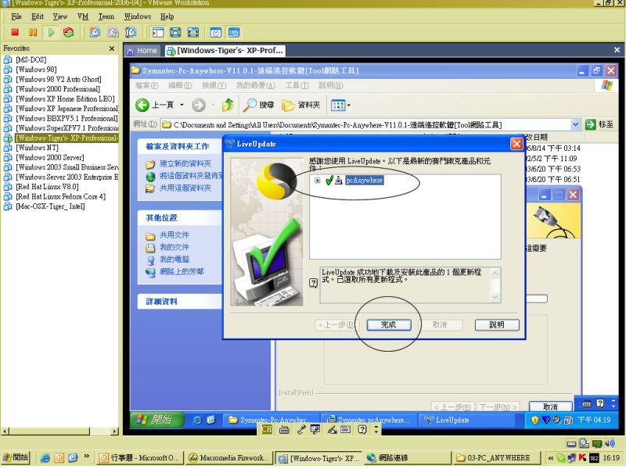The image size is (626, 469).
Task: Click the VMware summary view icon
Action: 216,32
